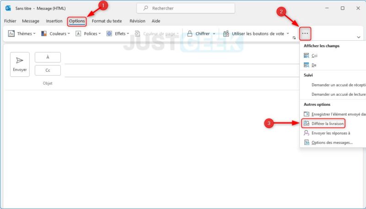Expand the Couleurs dropdown arrow
Image resolution: width=366 pixels, height=209 pixels.
point(69,33)
